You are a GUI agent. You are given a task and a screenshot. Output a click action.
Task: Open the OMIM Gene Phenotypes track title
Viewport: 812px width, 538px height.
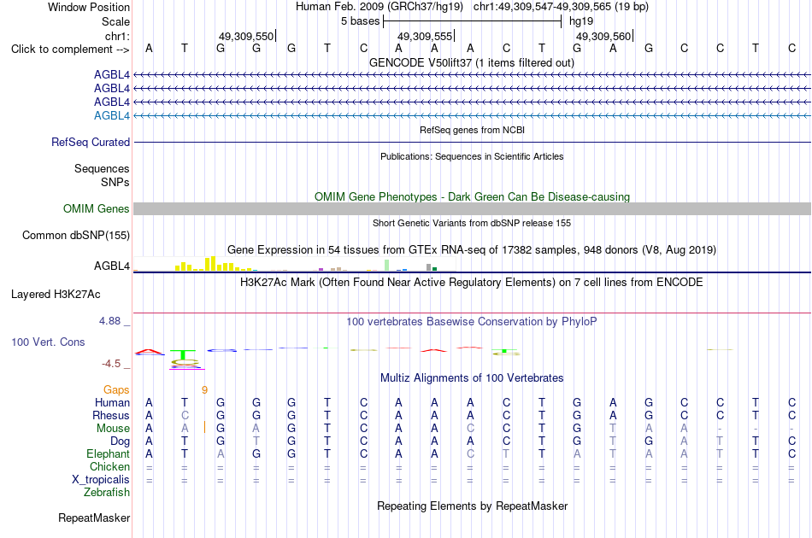click(x=472, y=196)
